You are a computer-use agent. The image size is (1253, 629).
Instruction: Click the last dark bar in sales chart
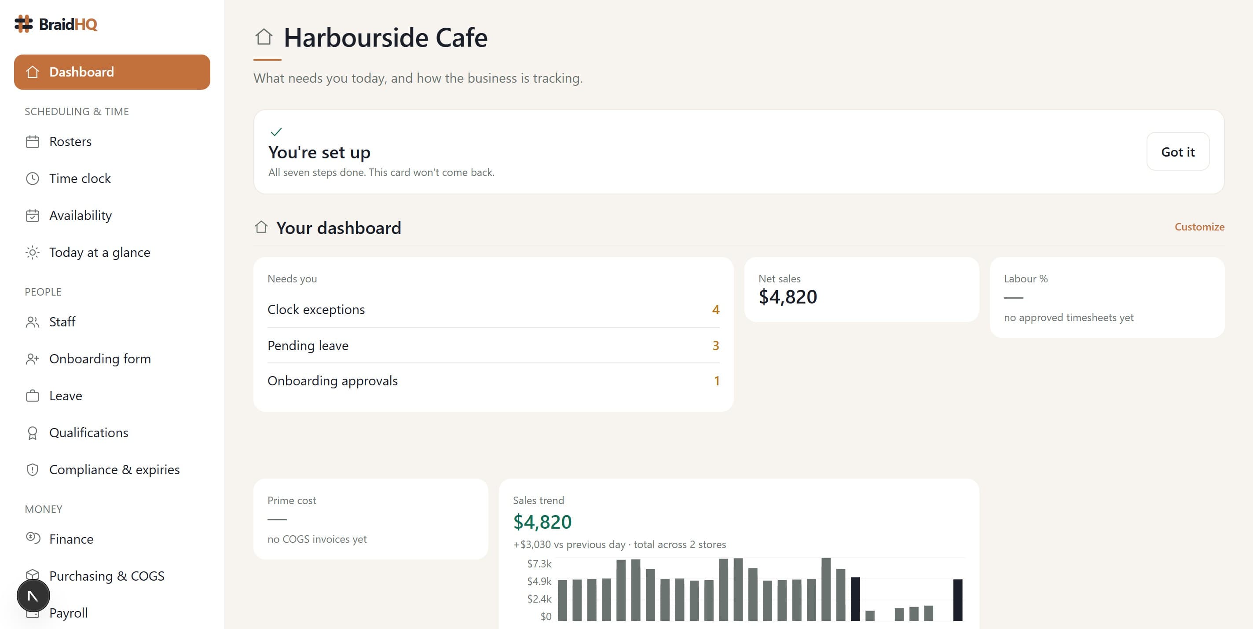tap(957, 600)
